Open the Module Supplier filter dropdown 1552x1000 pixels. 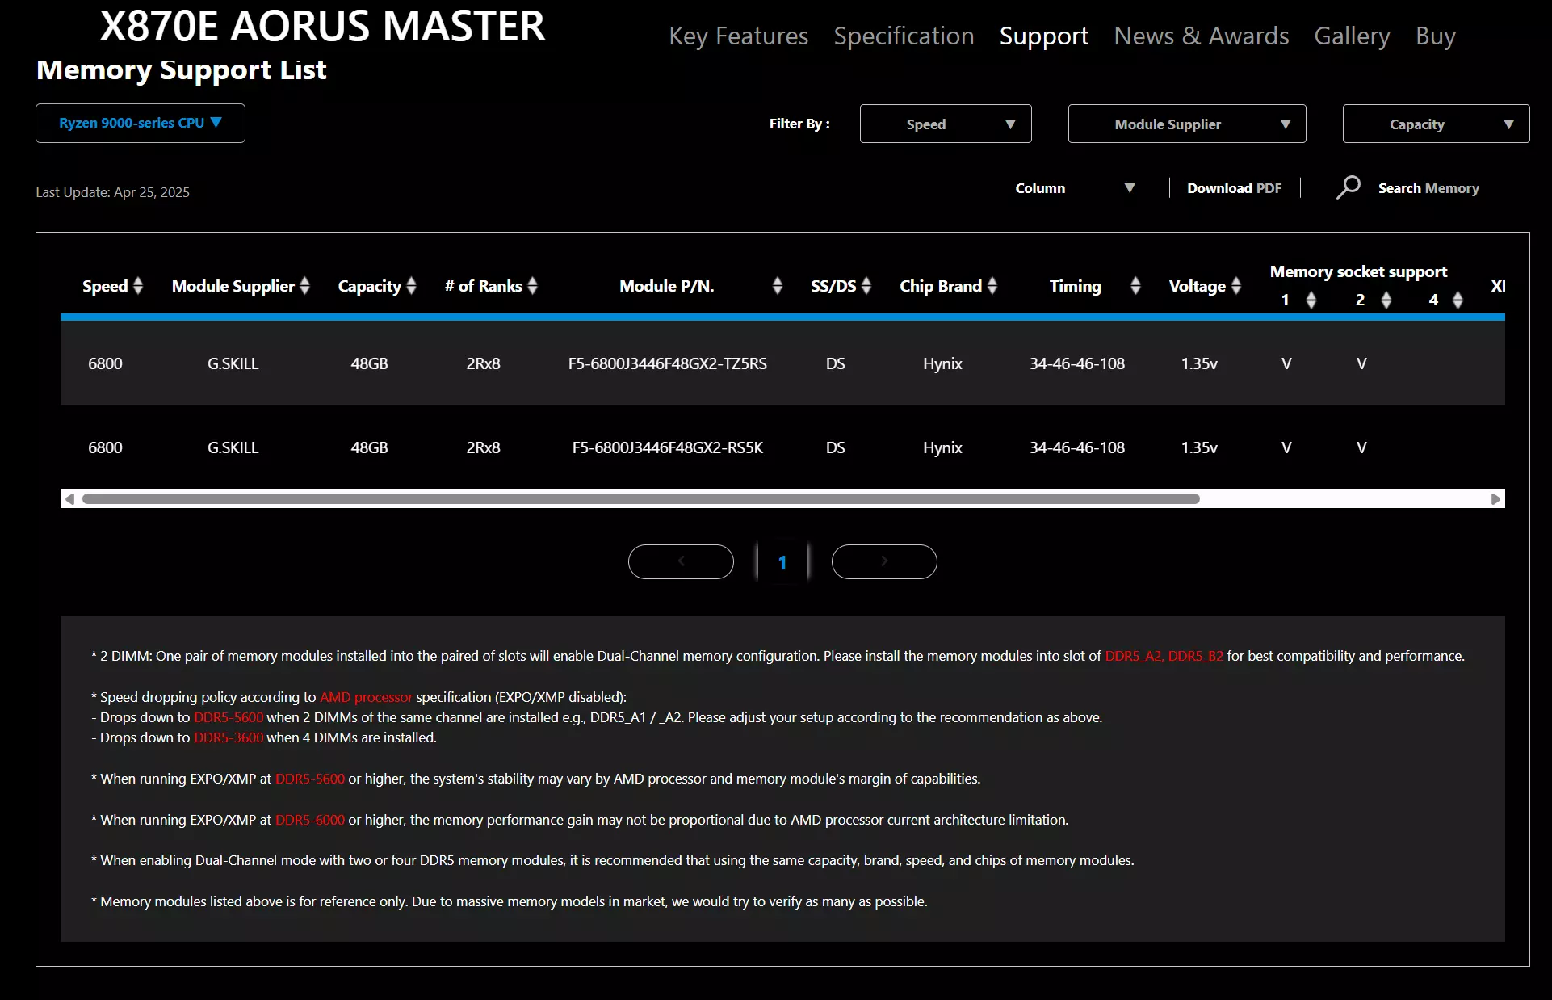(1187, 124)
